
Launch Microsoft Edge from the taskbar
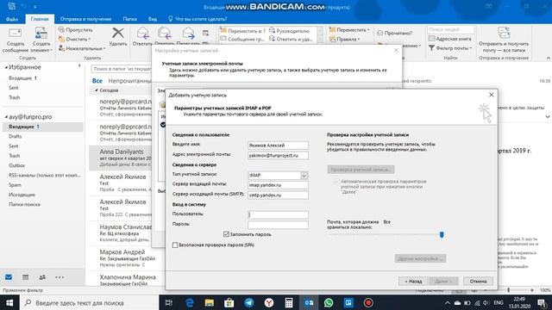pos(190,302)
